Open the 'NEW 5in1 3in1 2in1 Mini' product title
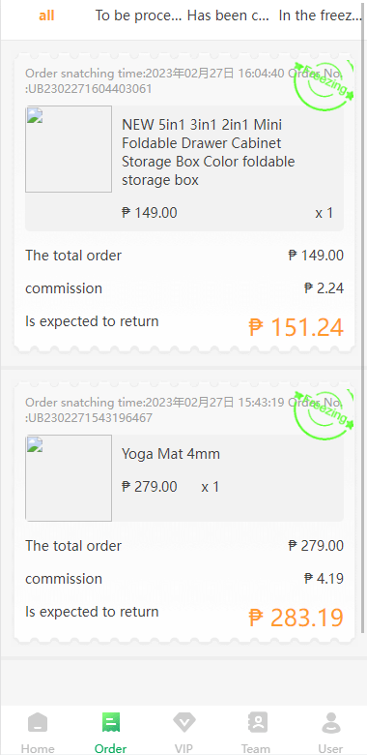 click(202, 125)
